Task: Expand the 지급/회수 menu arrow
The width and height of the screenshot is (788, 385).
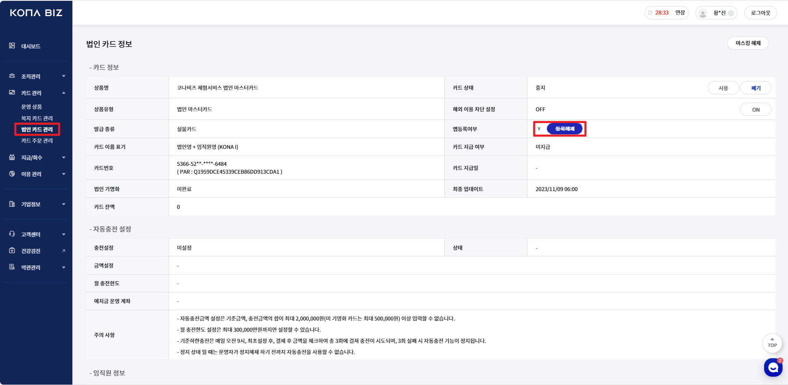Action: (64, 158)
